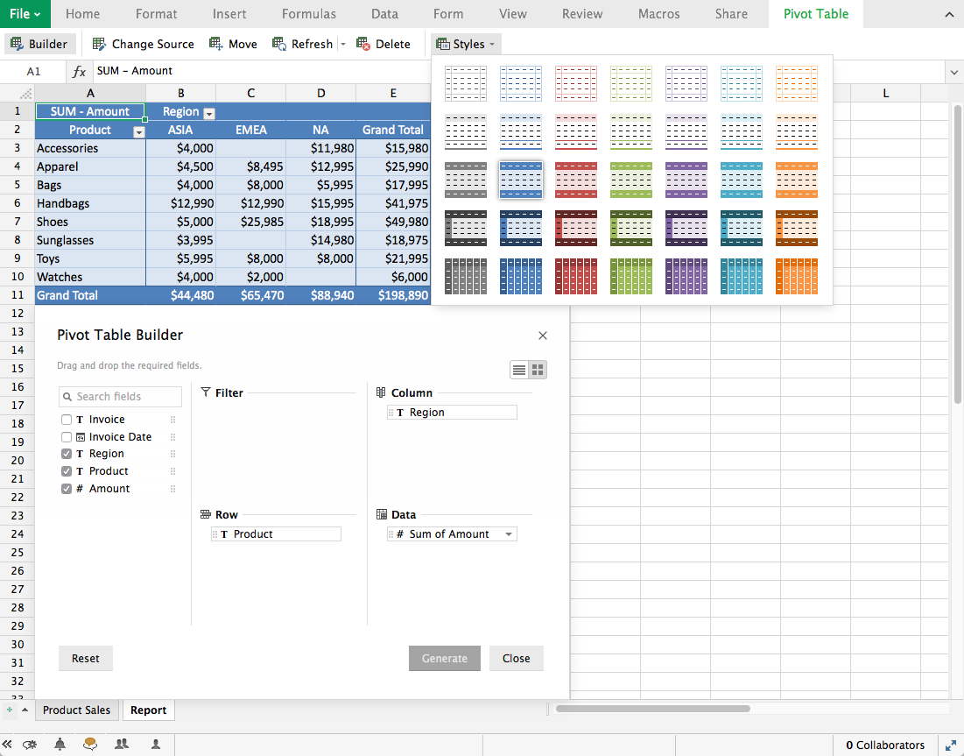Viewport: 964px width, 756px height.
Task: Click the add new sheet plus icon
Action: pyautogui.click(x=11, y=710)
